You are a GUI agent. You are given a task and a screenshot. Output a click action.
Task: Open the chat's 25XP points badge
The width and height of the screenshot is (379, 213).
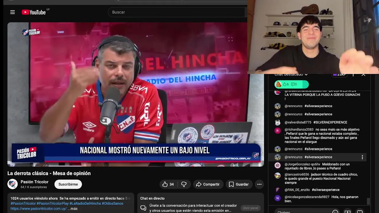[340, 75]
